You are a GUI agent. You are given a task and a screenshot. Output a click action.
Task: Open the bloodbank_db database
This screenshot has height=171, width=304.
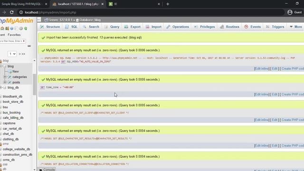[x=12, y=96]
